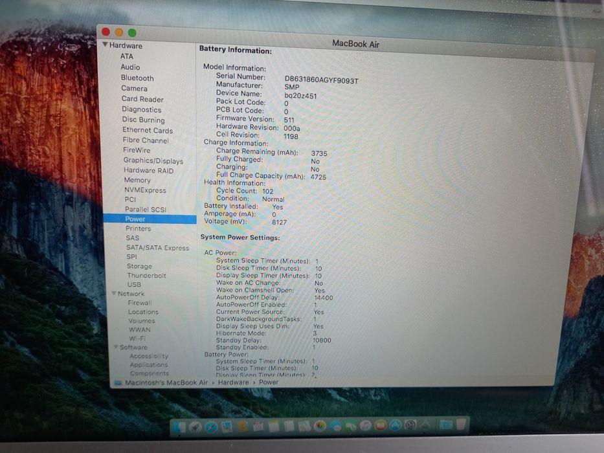Click the yellow minimize window button
This screenshot has width=604, height=453.
(x=119, y=32)
